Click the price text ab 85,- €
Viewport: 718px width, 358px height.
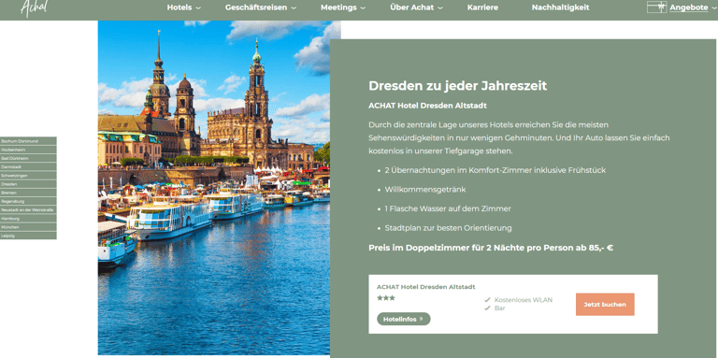594,248
